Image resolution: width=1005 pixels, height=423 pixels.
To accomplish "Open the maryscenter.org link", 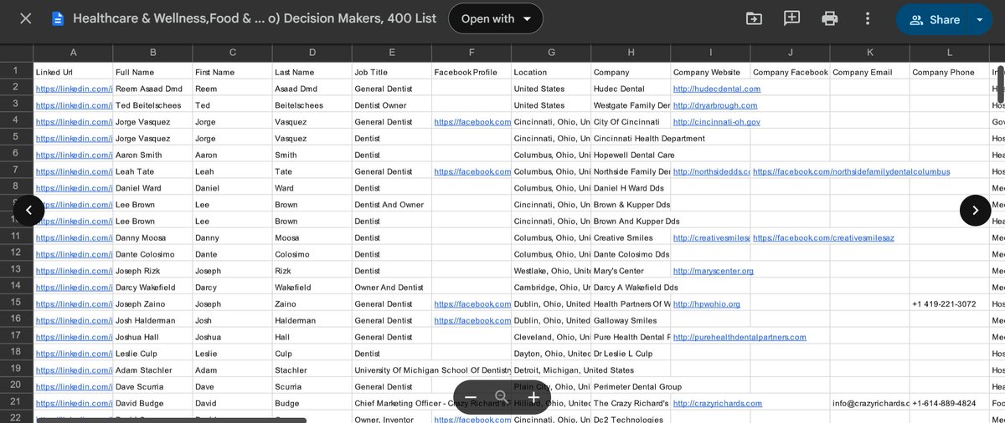I will point(714,271).
